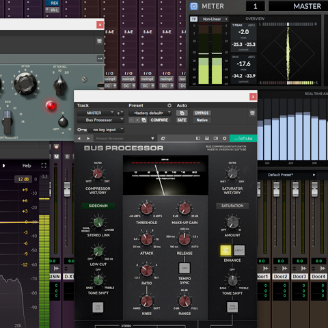Image resolution: width=328 pixels, height=328 pixels.
Task: Open the 12 dB range selector
Action: [x=23, y=179]
